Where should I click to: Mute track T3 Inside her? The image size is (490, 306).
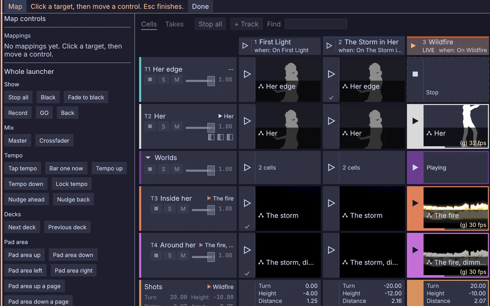pos(183,209)
